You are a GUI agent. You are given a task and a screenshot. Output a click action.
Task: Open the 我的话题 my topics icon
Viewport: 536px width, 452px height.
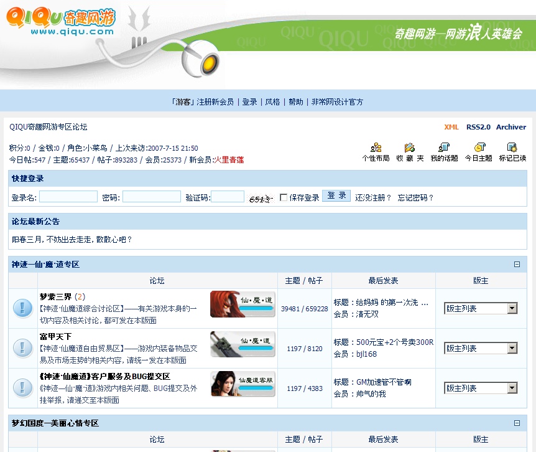click(443, 148)
